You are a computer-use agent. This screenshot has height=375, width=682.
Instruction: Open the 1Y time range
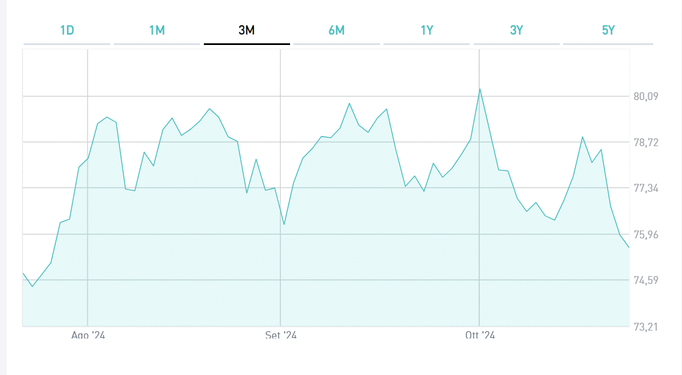click(427, 30)
